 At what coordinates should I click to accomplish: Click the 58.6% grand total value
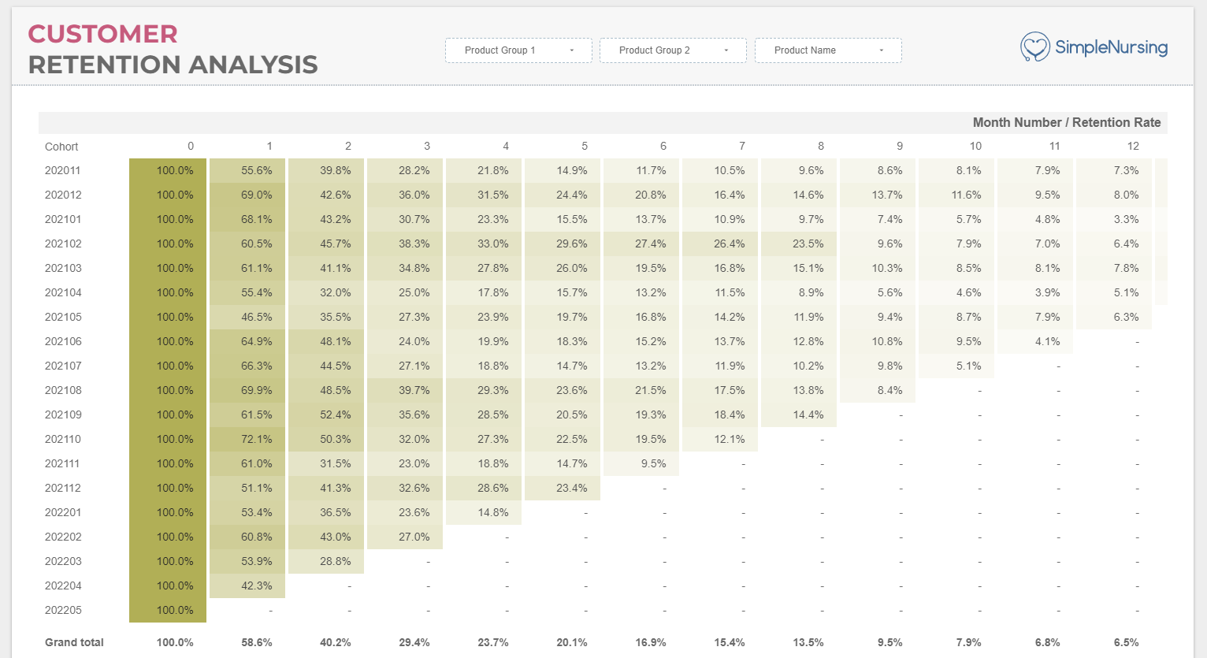(x=256, y=642)
